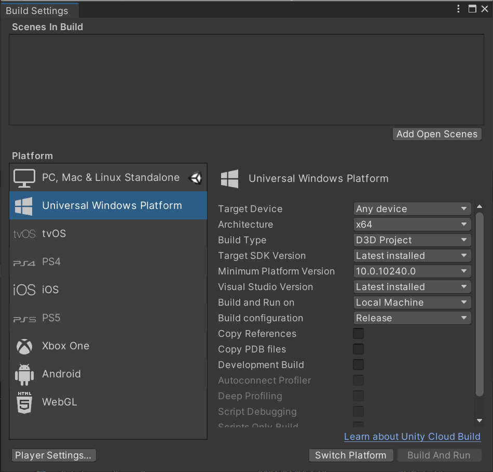The width and height of the screenshot is (493, 472).
Task: Click the large Windows logo in the settings header
Action: coord(229,178)
